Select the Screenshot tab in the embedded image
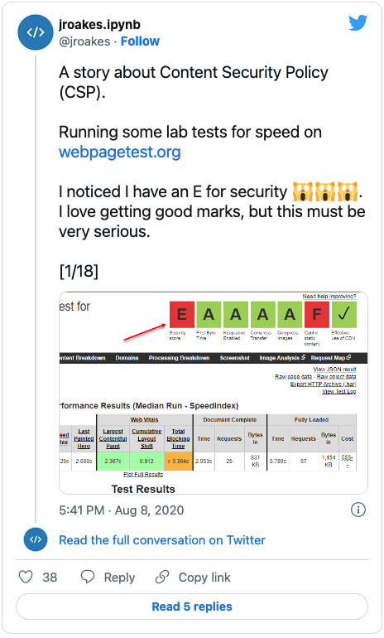This screenshot has width=384, height=638. click(234, 358)
